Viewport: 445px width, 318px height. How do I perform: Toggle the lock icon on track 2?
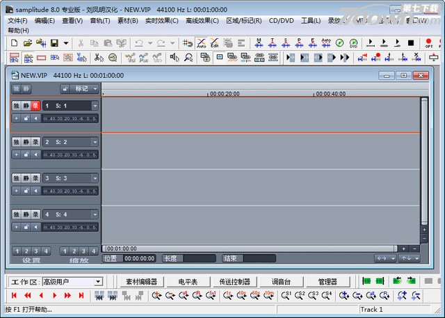(26, 154)
